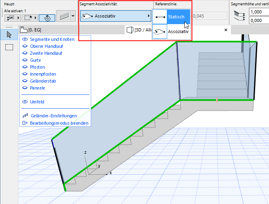Click the 3D window icon on tab
Image resolution: width=269 pixels, height=204 pixels.
coord(130,30)
